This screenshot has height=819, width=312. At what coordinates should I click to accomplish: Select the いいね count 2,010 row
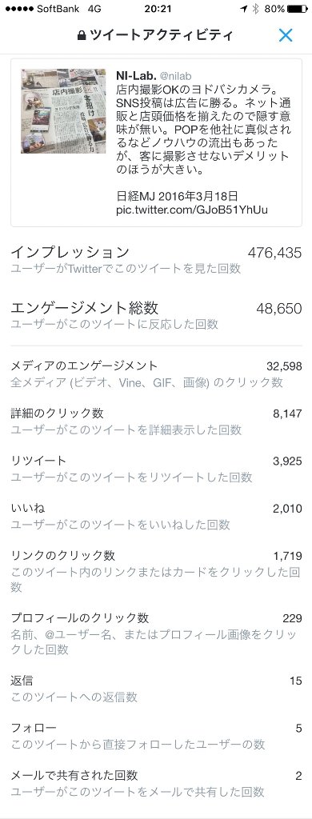click(x=156, y=516)
